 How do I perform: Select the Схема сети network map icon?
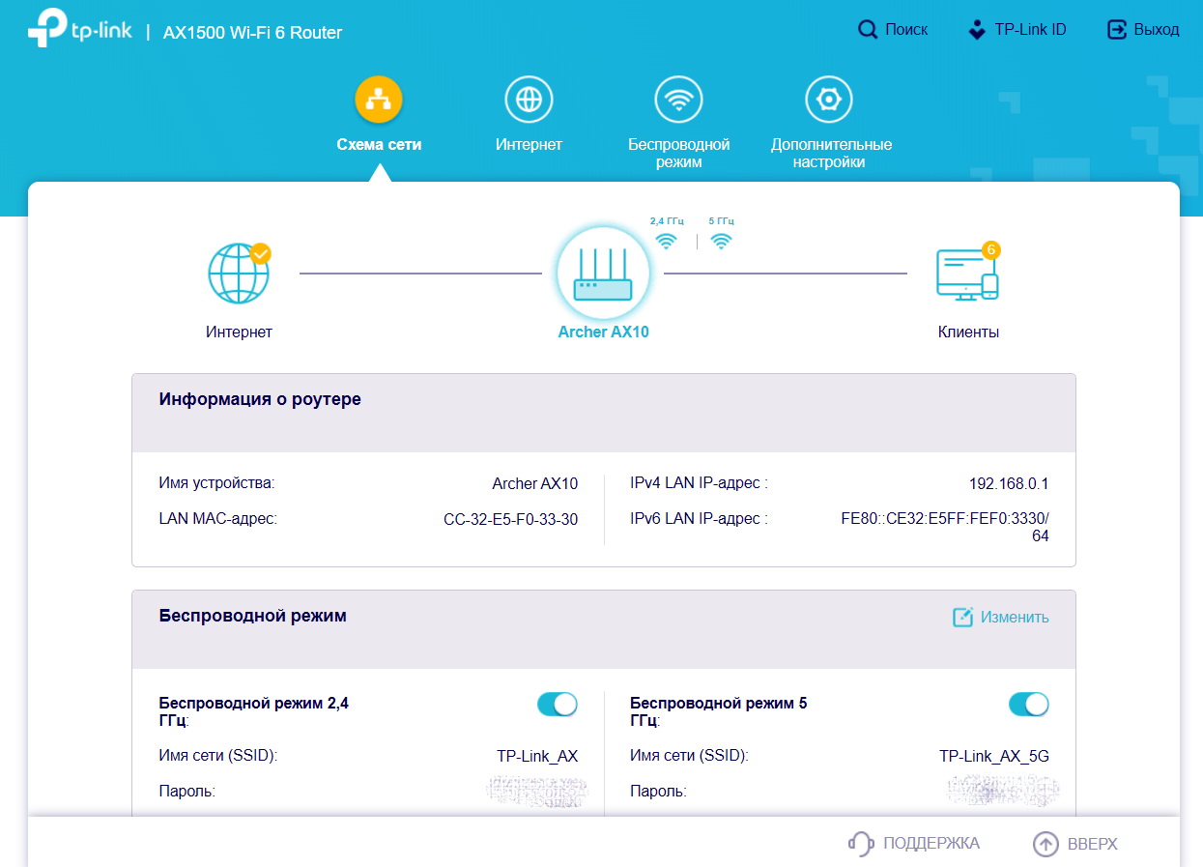coord(379,100)
